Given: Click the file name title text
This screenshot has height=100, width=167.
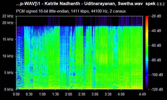Looking at the screenshot, I should 80,4.
